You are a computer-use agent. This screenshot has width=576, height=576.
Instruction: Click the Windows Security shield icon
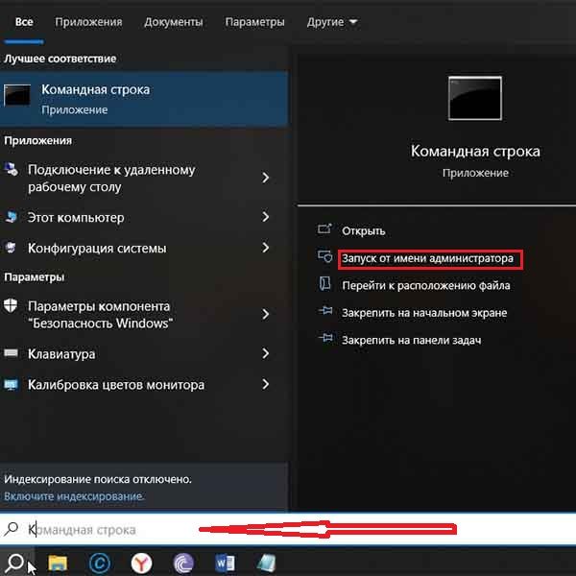11,305
